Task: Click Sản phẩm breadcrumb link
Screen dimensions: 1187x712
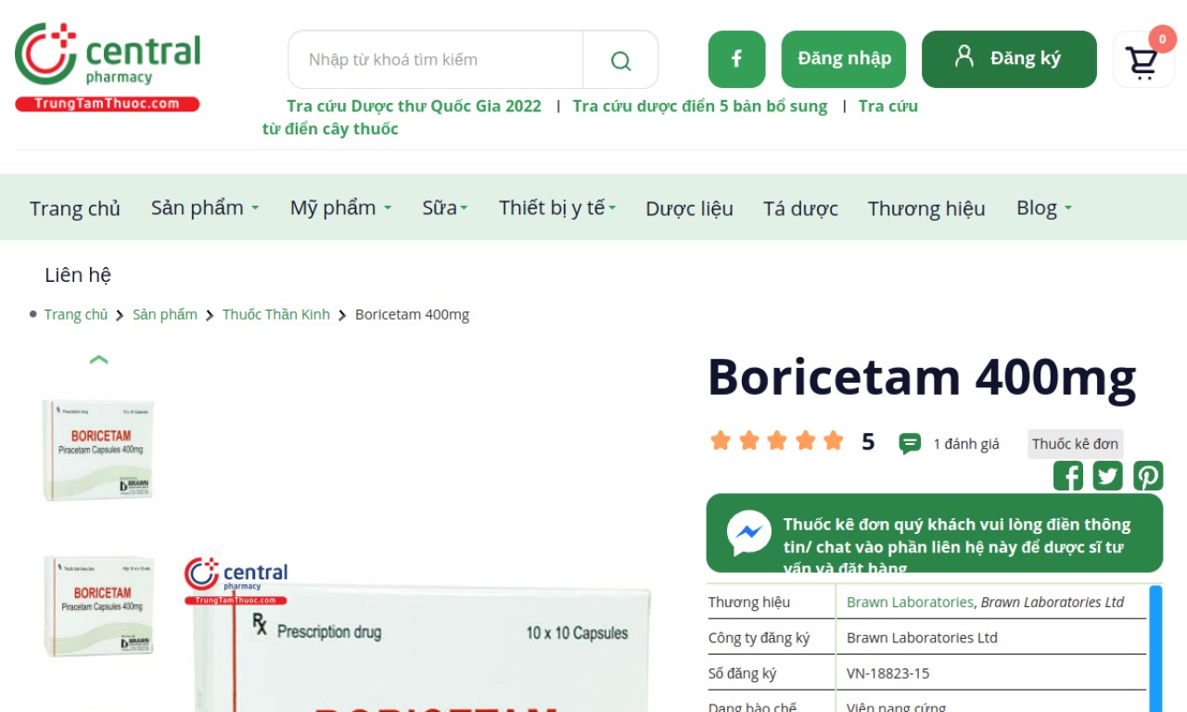Action: coord(165,314)
